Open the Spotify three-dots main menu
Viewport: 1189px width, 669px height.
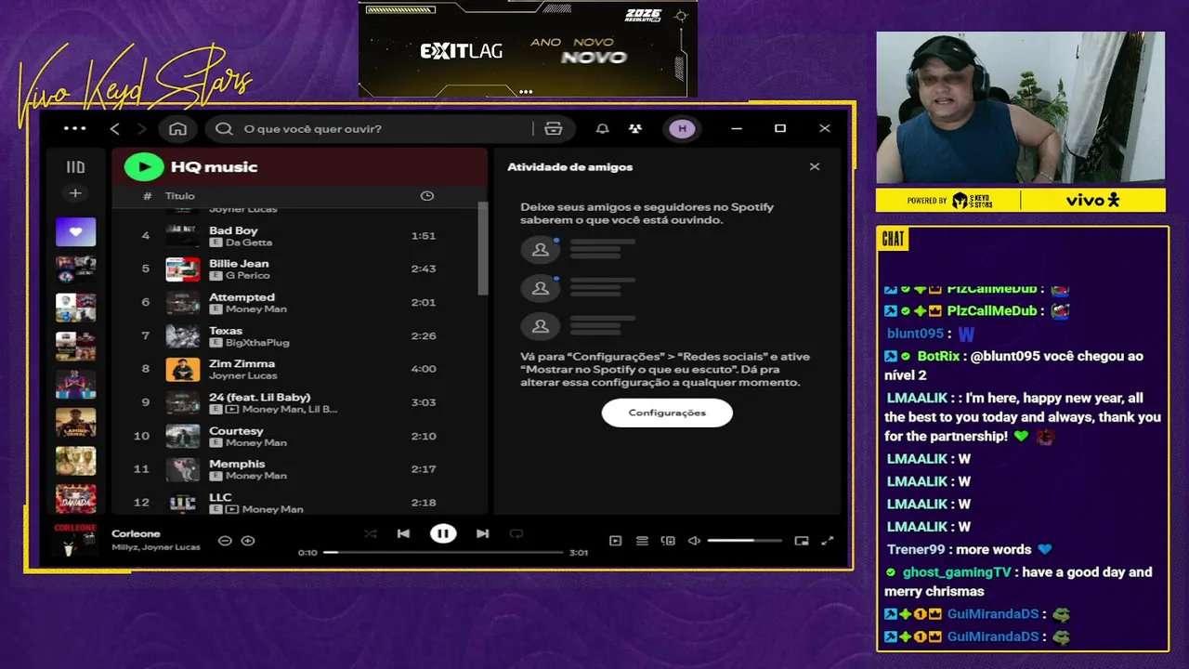tap(74, 128)
